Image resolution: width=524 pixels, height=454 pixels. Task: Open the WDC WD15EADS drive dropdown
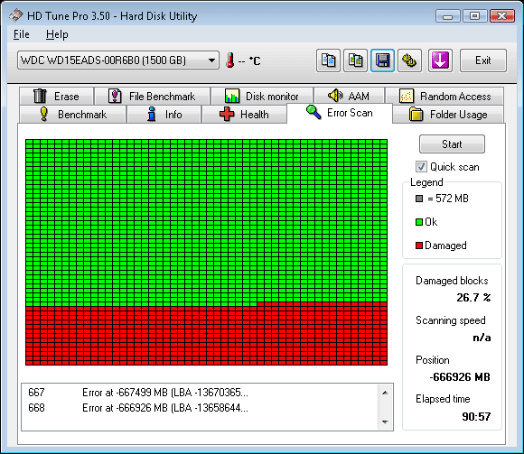(118, 60)
